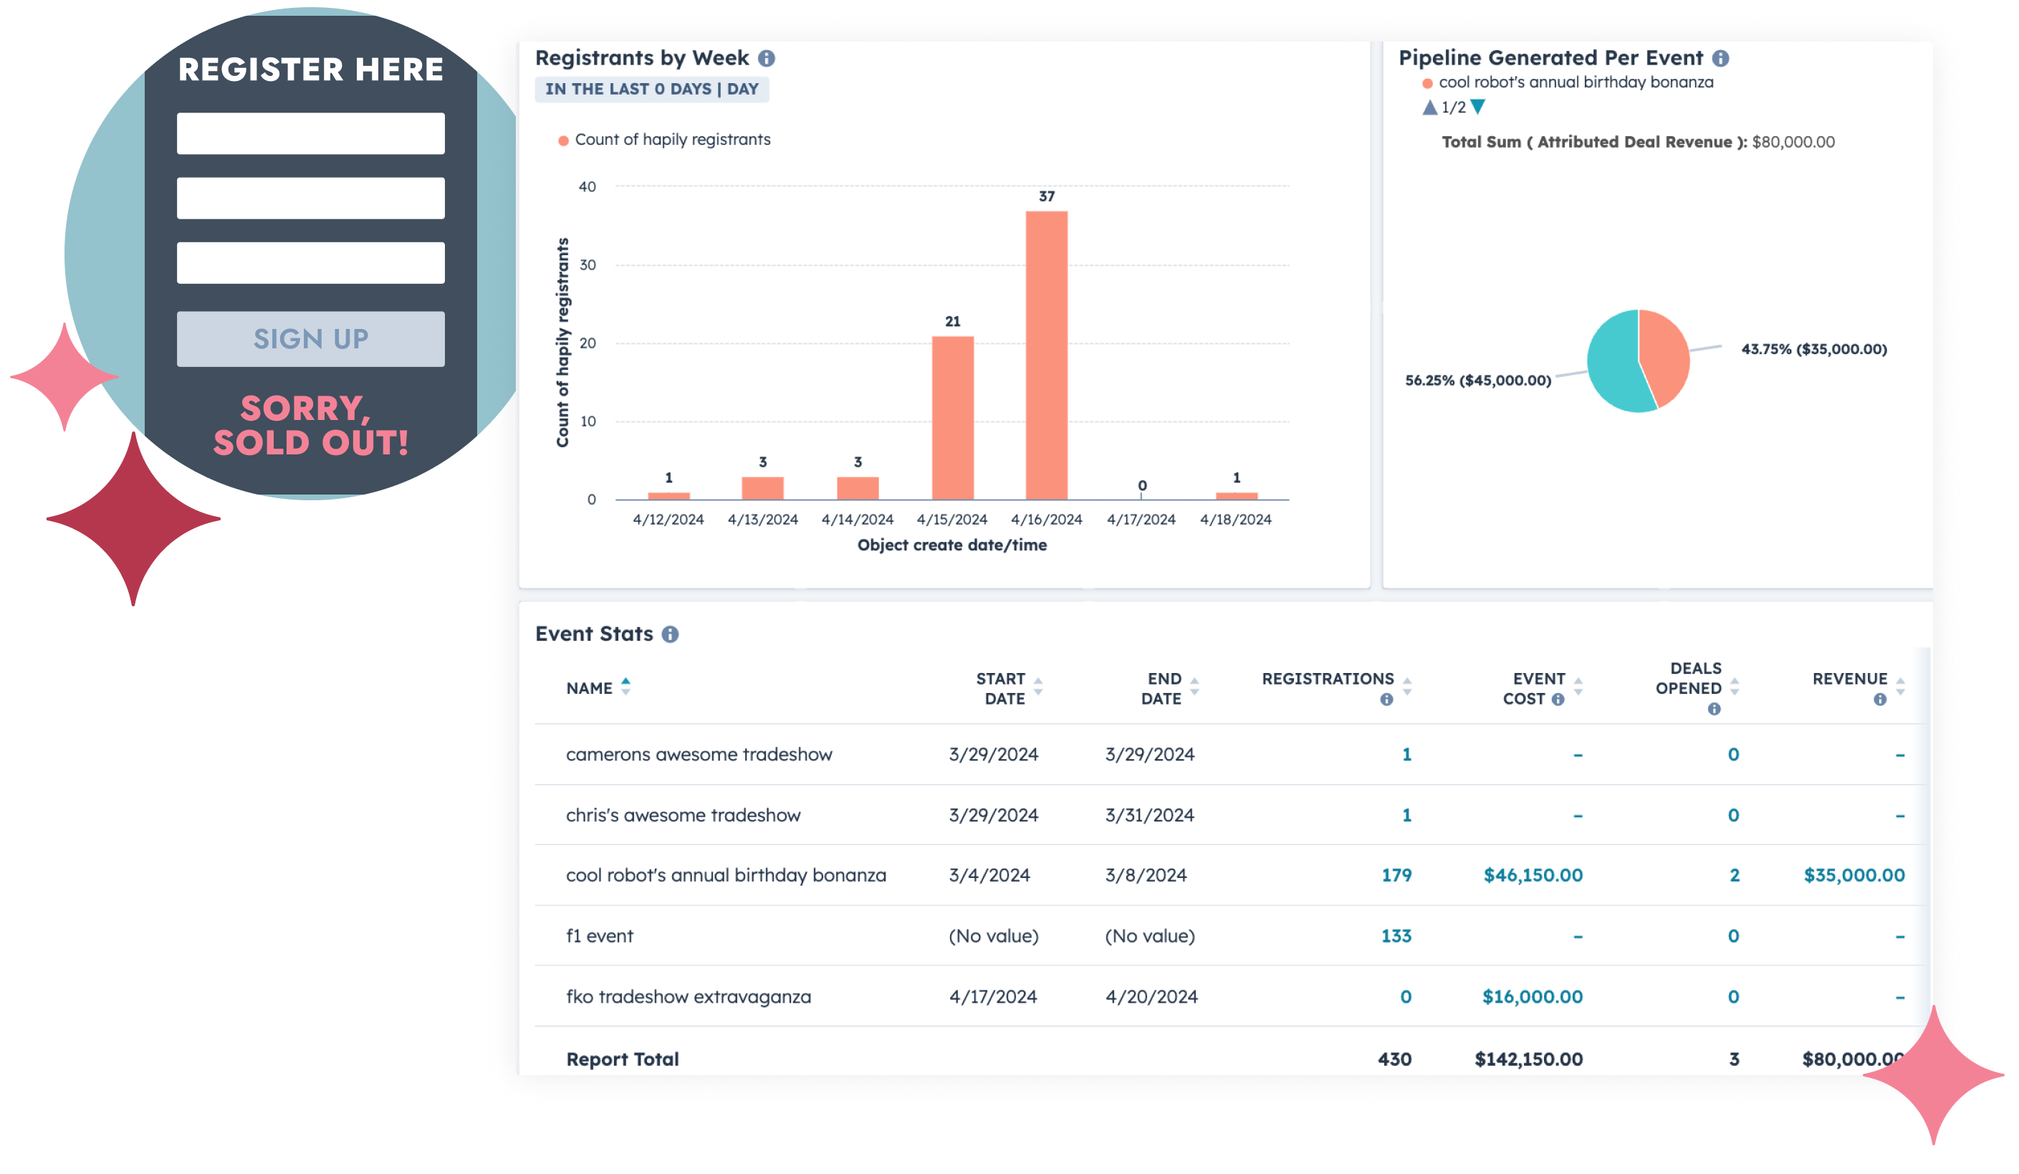Open deals opened value 2 for cool robot's bonanza
The width and height of the screenshot is (2019, 1174).
(1735, 876)
